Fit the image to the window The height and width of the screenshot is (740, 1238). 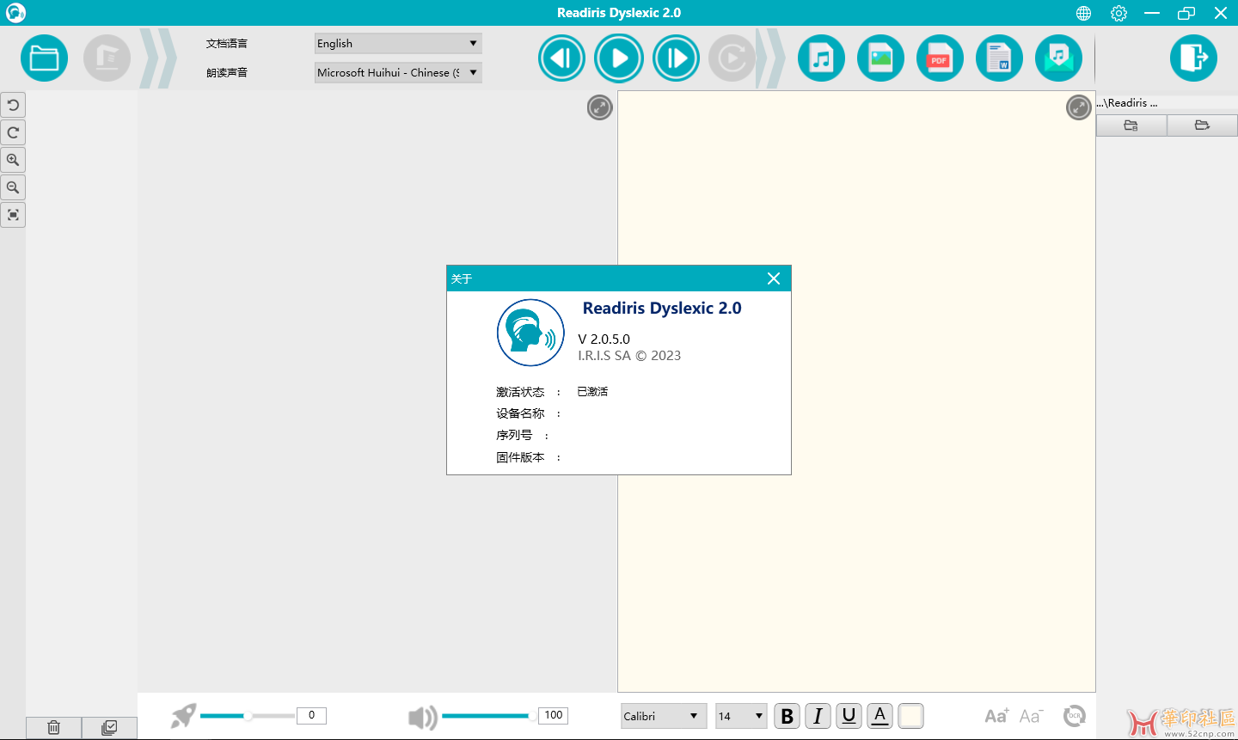point(13,215)
